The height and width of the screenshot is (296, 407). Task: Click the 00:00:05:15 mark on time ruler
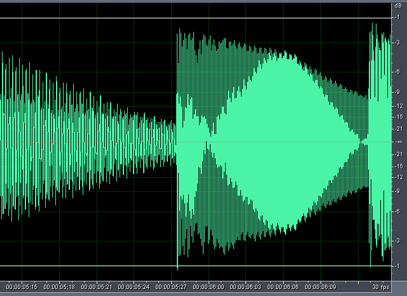click(x=22, y=287)
